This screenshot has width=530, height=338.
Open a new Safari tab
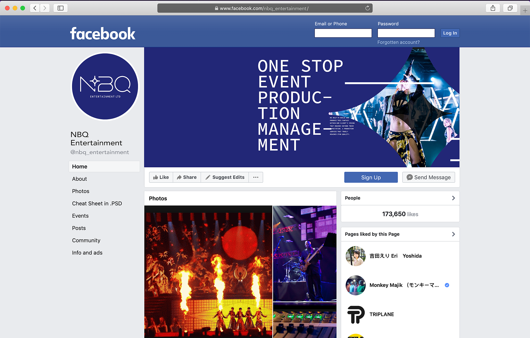[525, 10]
